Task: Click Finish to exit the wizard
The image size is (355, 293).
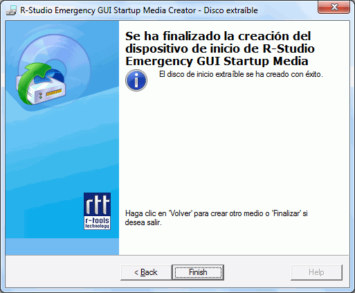Action: (198, 272)
